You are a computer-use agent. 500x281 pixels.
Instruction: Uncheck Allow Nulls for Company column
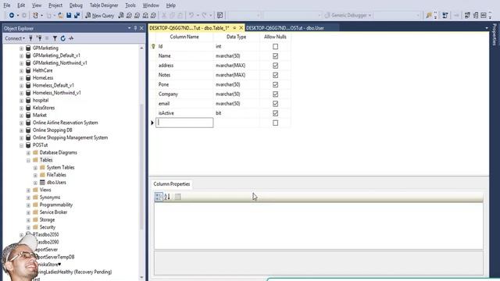coord(275,94)
